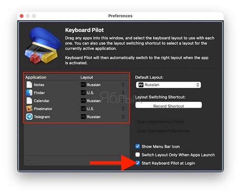This screenshot has width=241, height=195.
Task: Select the Telegram row name
Action: tap(42, 117)
